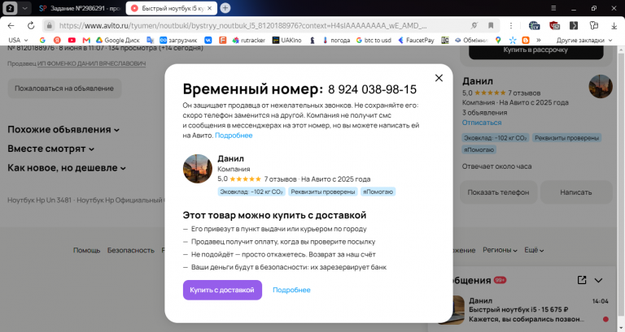Open the Gmail bookmark icon

coord(86,40)
